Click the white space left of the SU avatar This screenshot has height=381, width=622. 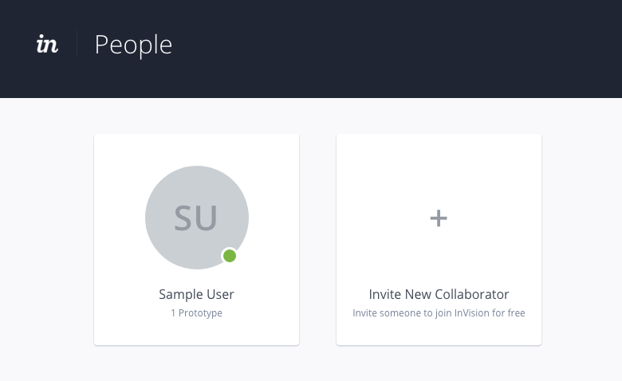point(120,217)
